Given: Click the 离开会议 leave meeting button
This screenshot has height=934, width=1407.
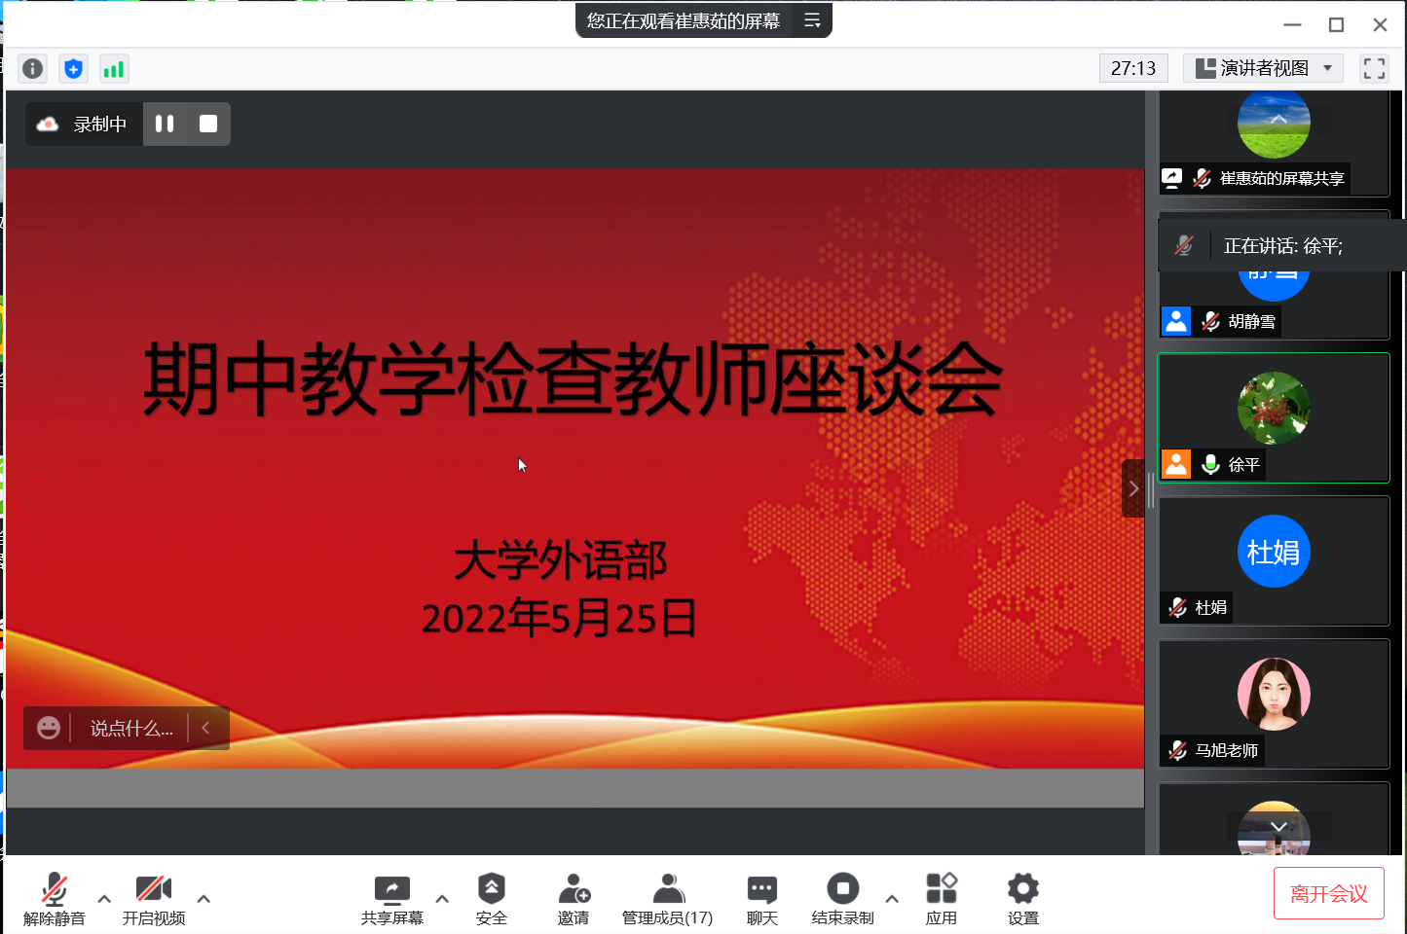Looking at the screenshot, I should coord(1328,893).
